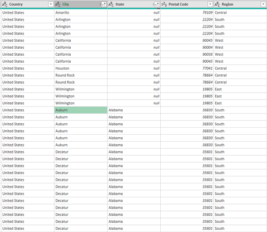Click the Region column text type icon
The image size is (267, 232).
tap(217, 4)
